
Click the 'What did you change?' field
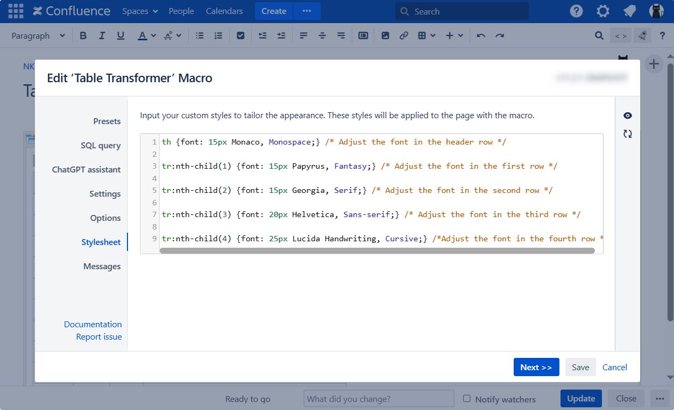[x=379, y=399]
